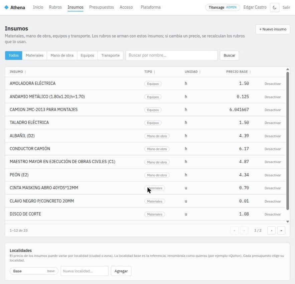
Task: Filter by Mano de obra tab
Action: 62,55
